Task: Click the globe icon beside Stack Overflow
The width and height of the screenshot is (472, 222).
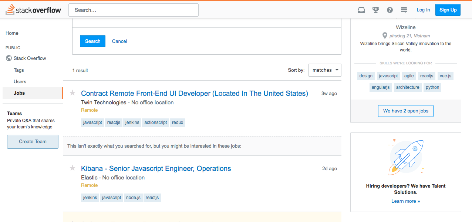Action: (x=9, y=58)
